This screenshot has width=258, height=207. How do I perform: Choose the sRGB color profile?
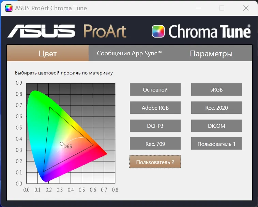pyautogui.click(x=216, y=89)
